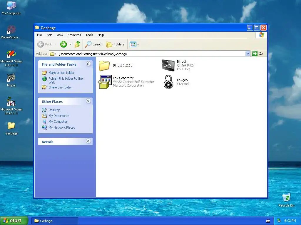This screenshot has width=301, height=225.
Task: Open the Favorites menu
Action: click(74, 35)
